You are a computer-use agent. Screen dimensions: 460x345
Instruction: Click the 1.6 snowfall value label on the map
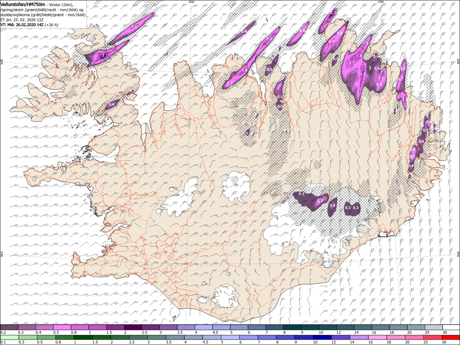(x=359, y=56)
